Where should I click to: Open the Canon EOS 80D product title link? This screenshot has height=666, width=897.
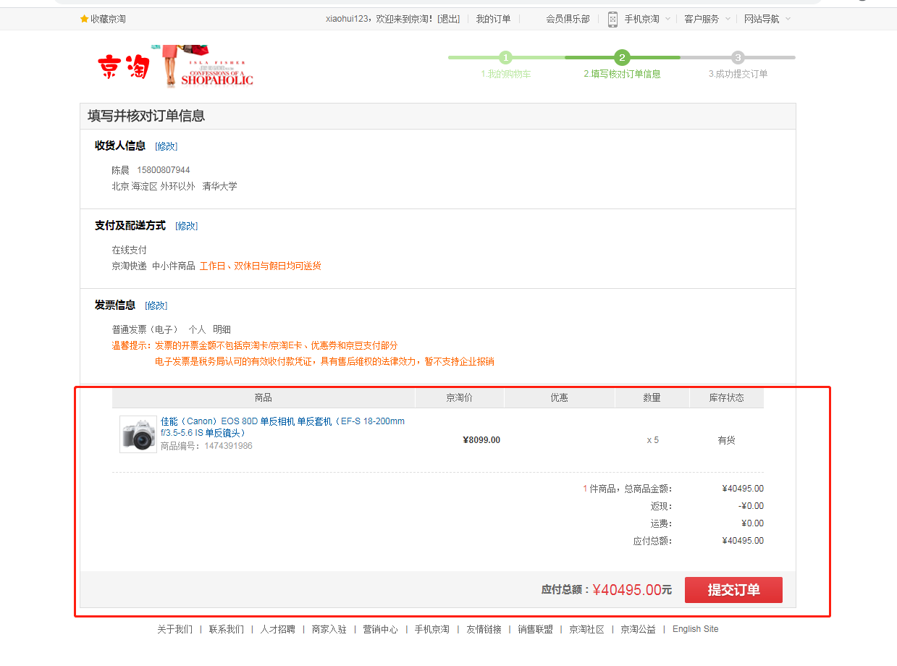(282, 427)
